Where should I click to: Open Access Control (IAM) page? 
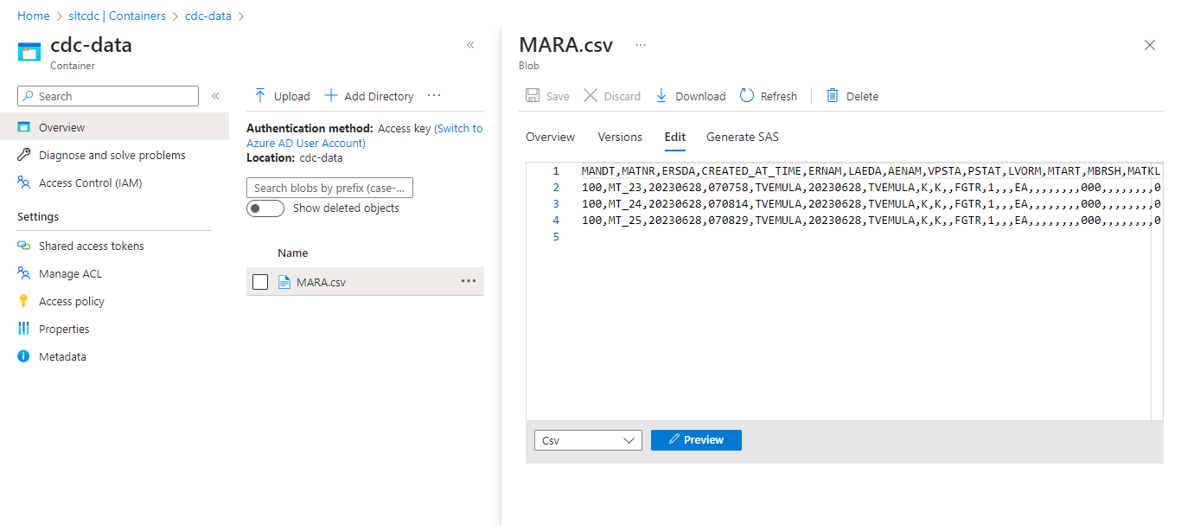click(x=90, y=183)
